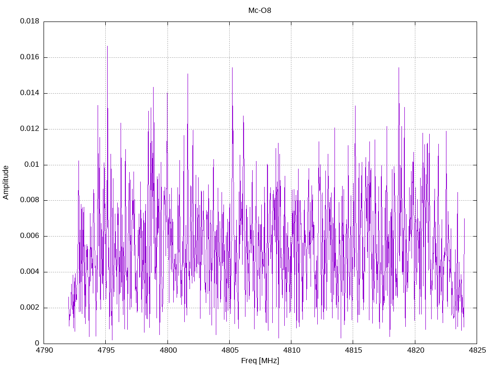Image resolution: width=490 pixels, height=367 pixels.
Task: Click the y-axis value 0.006
Action: [30, 236]
